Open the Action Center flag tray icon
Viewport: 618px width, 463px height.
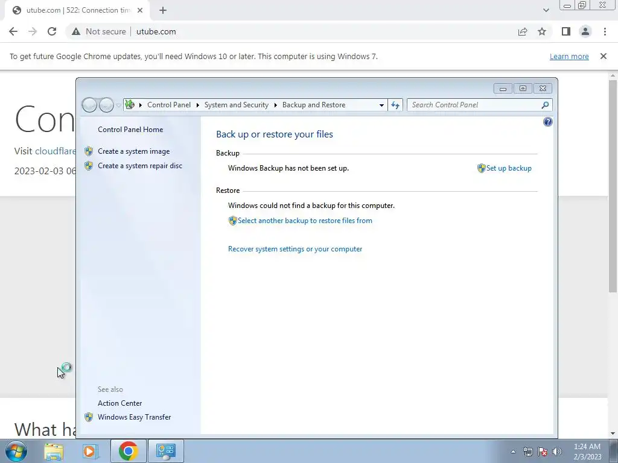click(543, 452)
